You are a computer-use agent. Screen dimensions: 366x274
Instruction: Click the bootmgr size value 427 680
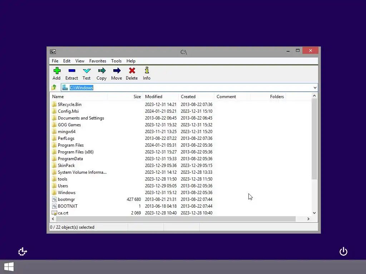pos(134,199)
